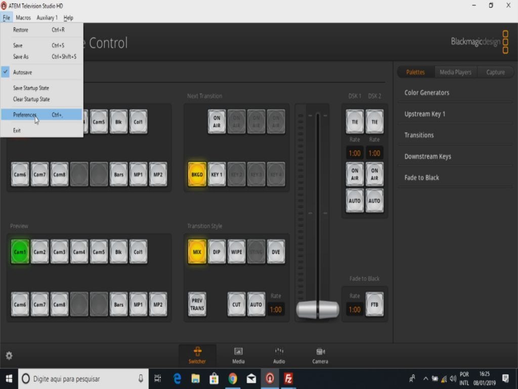This screenshot has width=518, height=389.
Task: Open the notification center icon
Action: 505,378
